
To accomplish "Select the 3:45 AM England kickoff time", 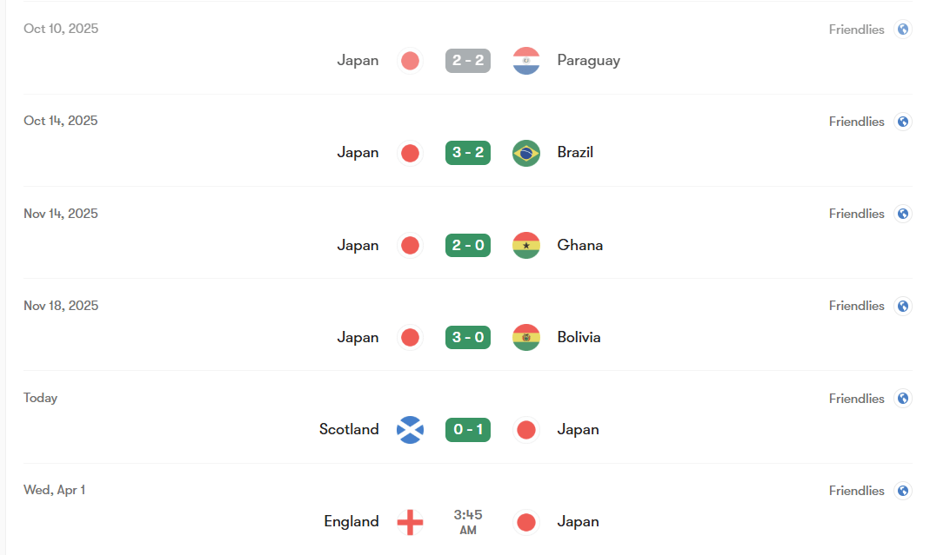I will pos(468,522).
